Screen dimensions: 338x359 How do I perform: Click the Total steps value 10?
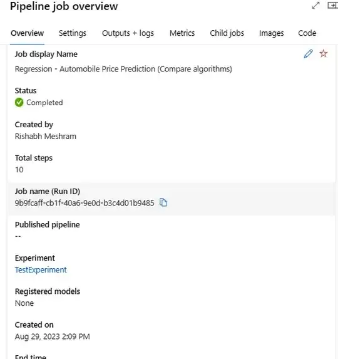pos(19,170)
